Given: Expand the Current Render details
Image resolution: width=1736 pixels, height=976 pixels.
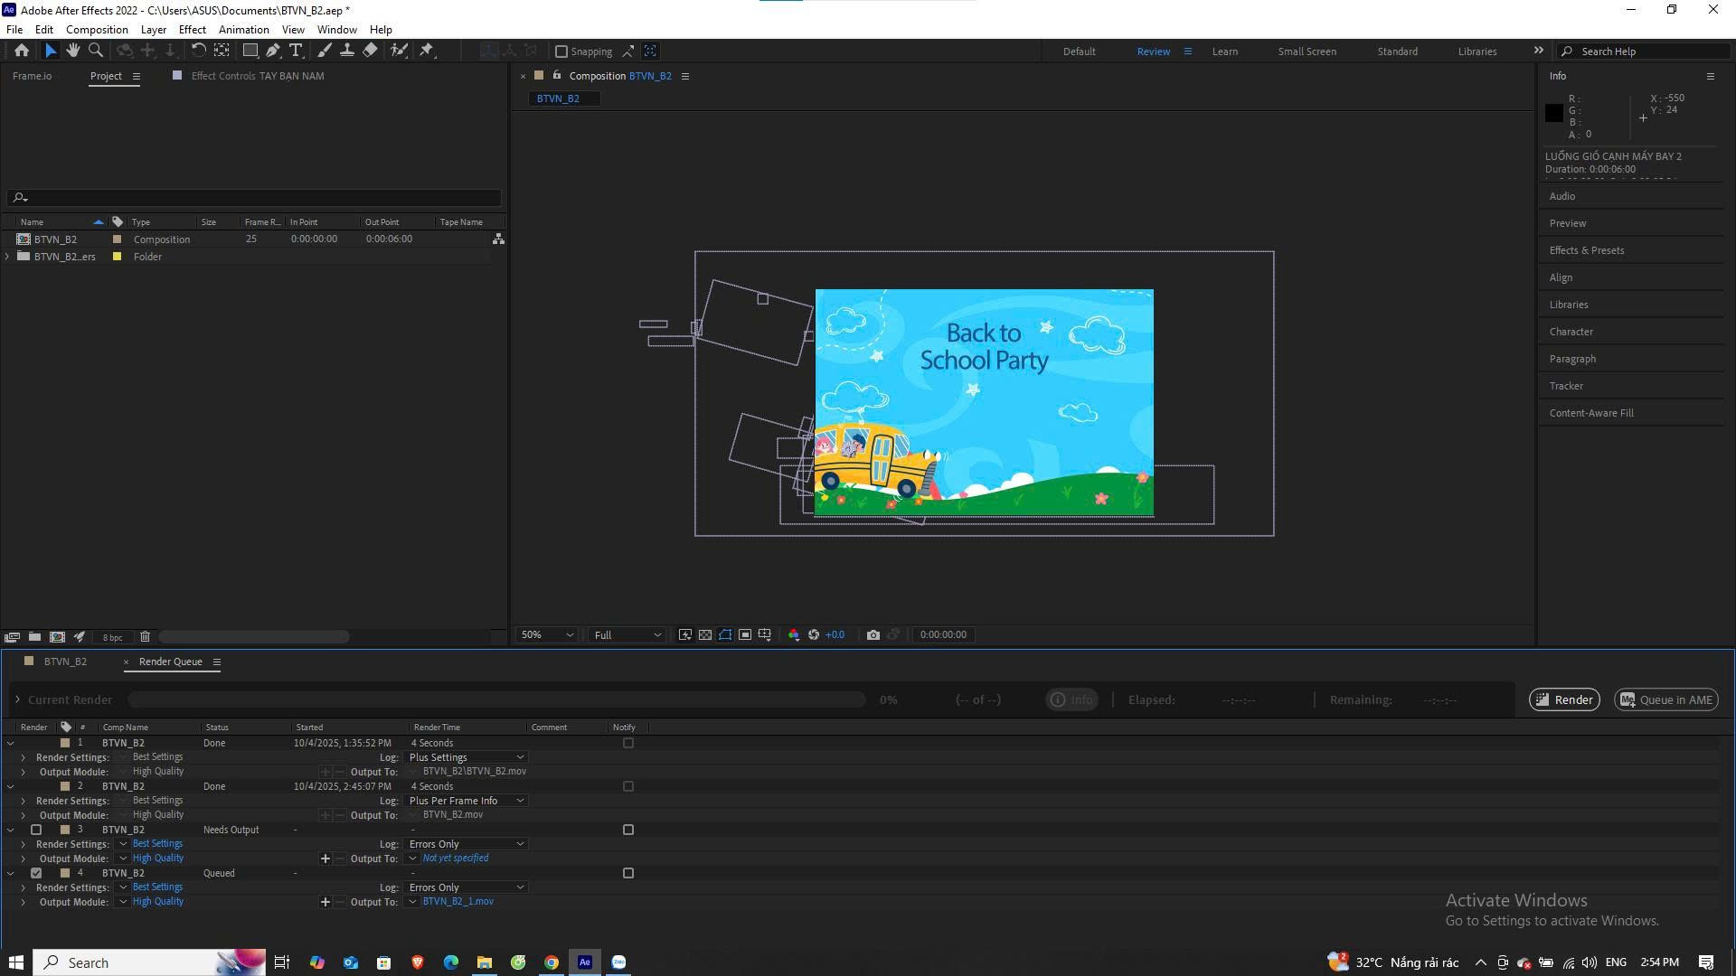Looking at the screenshot, I should tap(17, 699).
